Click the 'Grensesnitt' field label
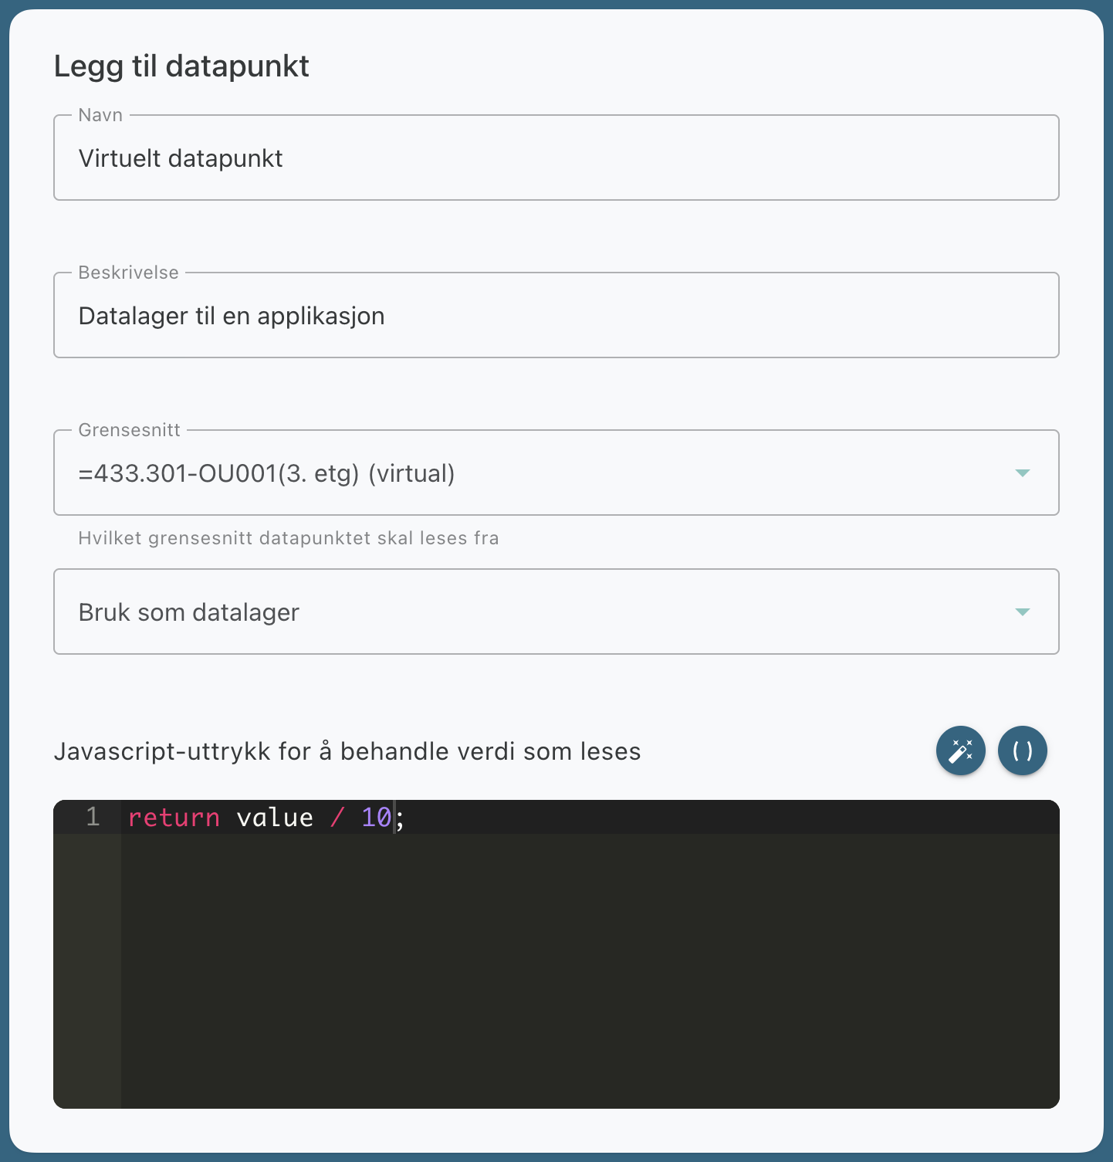This screenshot has height=1162, width=1113. point(129,430)
